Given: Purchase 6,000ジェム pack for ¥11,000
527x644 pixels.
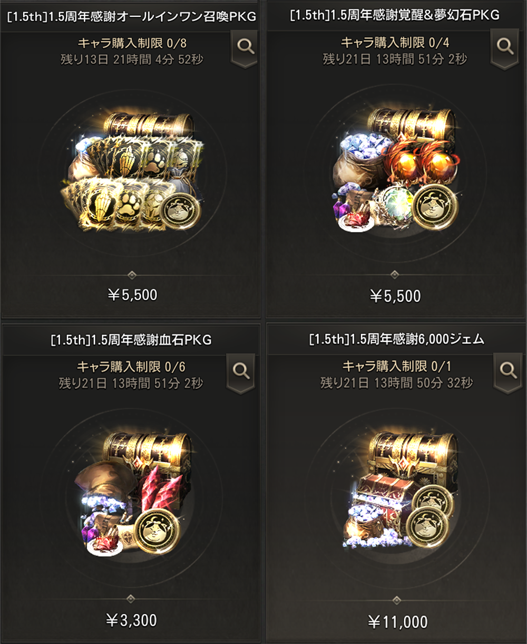Looking at the screenshot, I should click(398, 622).
